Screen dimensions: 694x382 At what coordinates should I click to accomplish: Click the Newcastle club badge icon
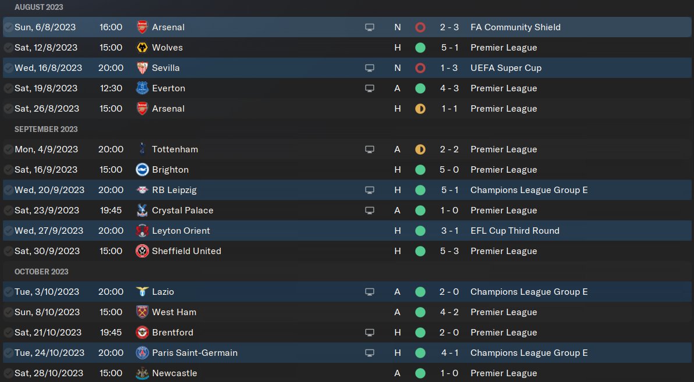coord(142,373)
